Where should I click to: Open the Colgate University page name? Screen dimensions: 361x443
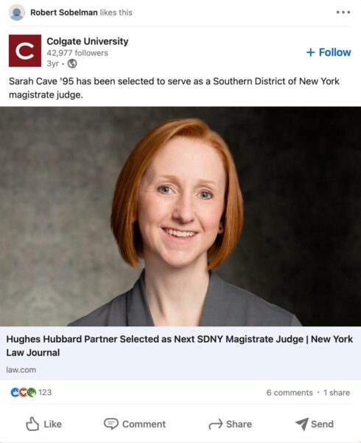point(88,41)
